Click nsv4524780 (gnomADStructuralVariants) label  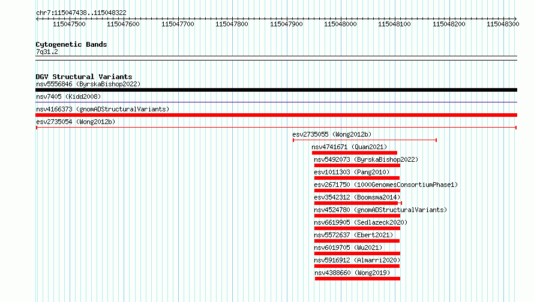[380, 210]
